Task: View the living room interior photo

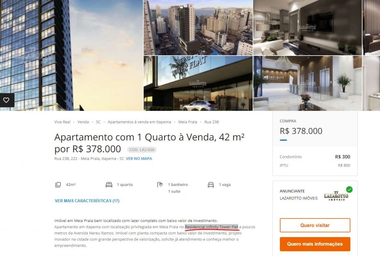Action: (307, 27)
